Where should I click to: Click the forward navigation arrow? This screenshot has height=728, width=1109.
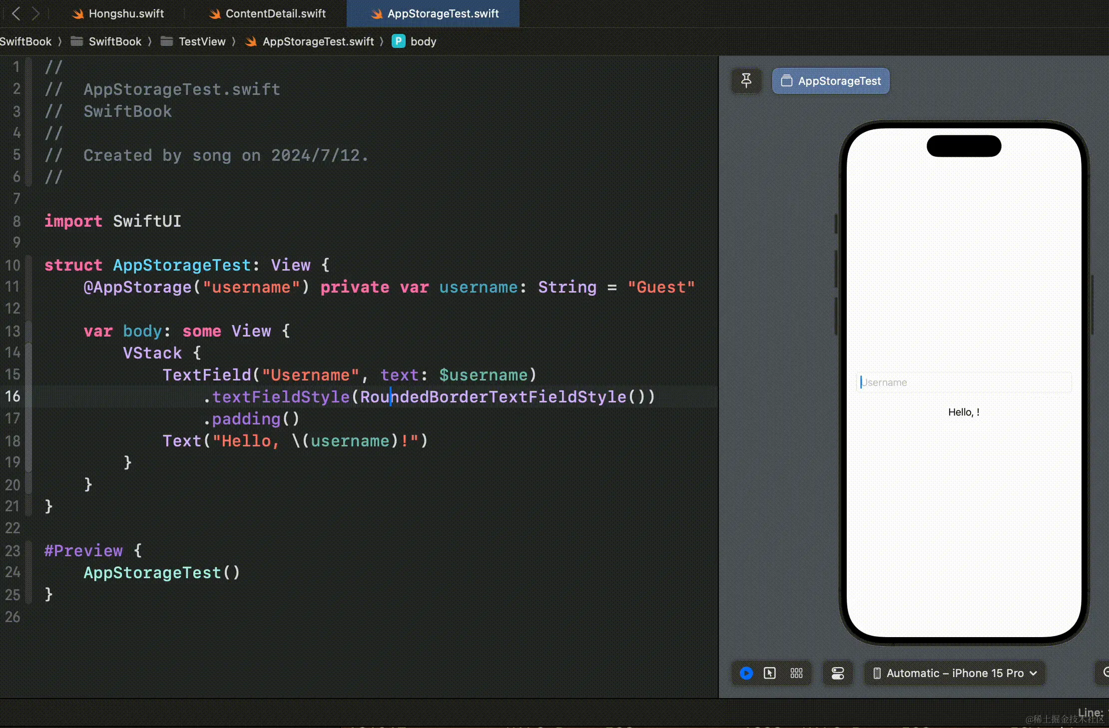(x=35, y=13)
